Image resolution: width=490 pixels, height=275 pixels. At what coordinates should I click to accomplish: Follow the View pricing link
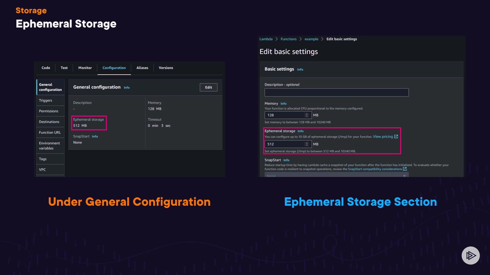click(x=383, y=136)
